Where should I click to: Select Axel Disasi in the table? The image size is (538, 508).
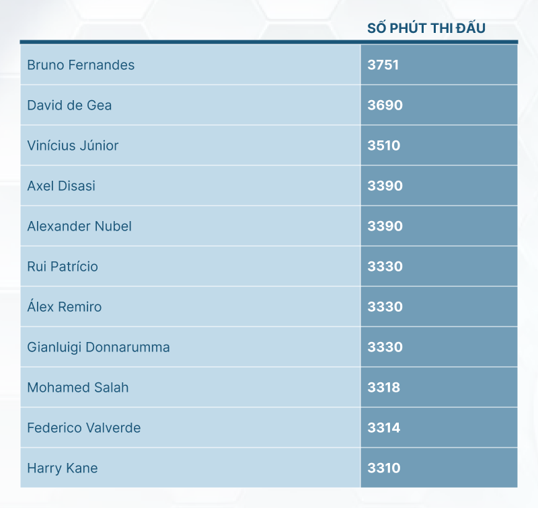coord(61,186)
